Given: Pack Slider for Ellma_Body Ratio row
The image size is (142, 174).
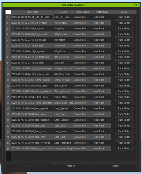Looking at the screenshot, I should (x=124, y=103).
